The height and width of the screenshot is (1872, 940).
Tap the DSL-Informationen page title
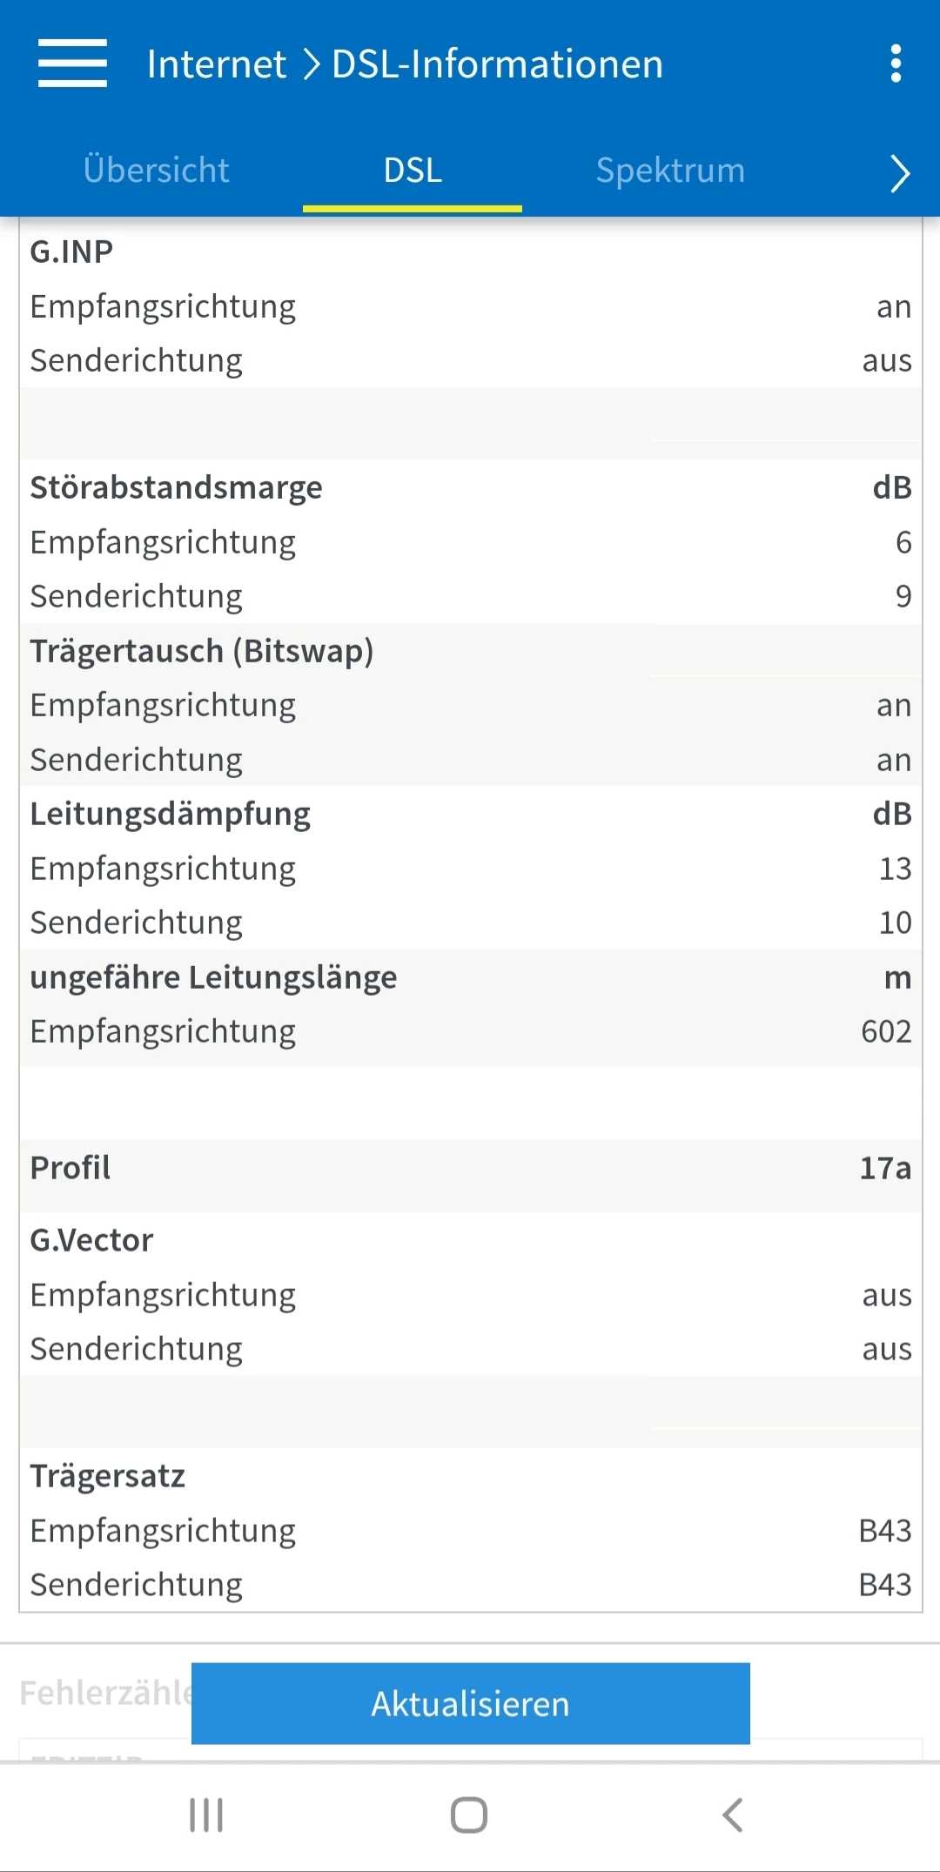pyautogui.click(x=497, y=64)
